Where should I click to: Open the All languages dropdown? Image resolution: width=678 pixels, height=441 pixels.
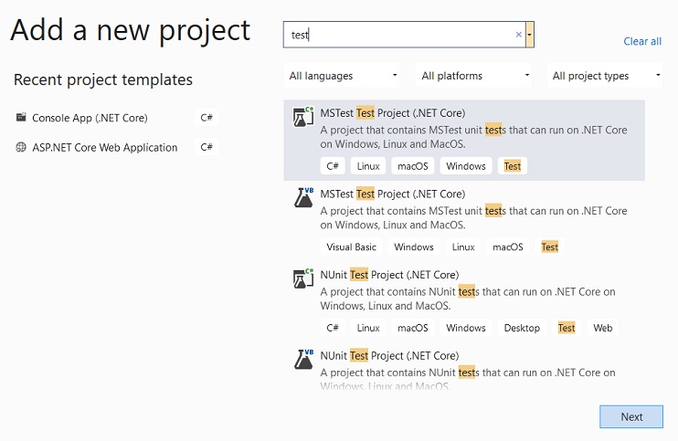(x=342, y=76)
